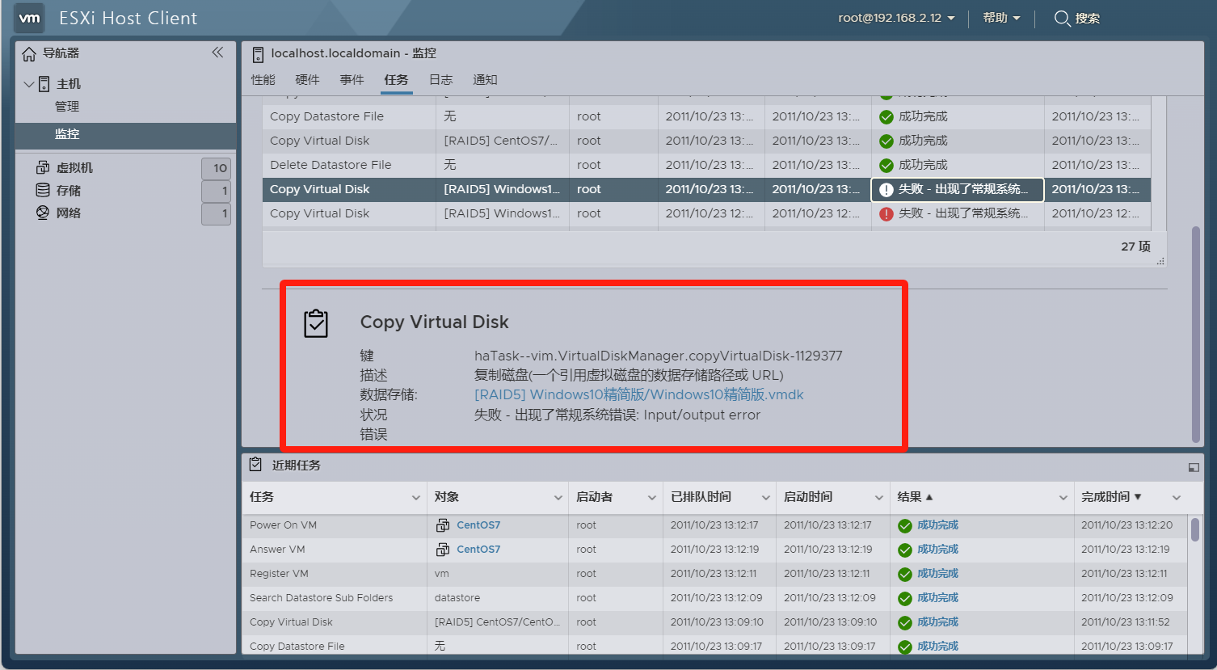Click the search magnifier icon
The height and width of the screenshot is (670, 1217).
coord(1062,18)
